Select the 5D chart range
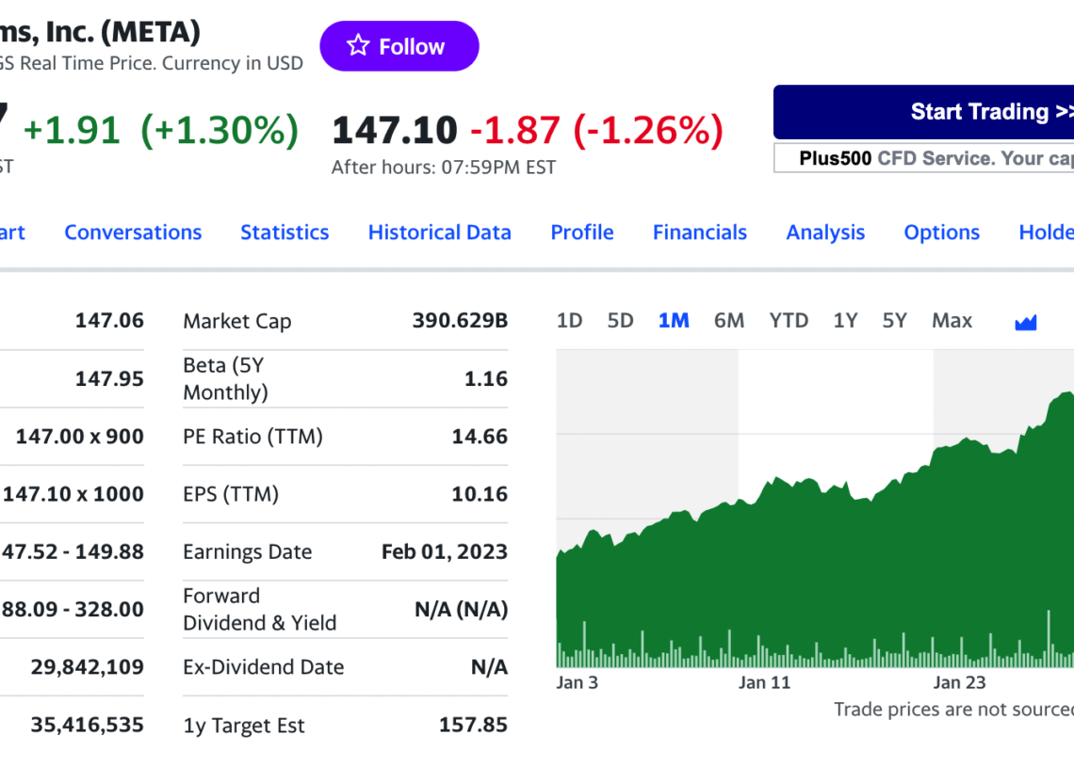The width and height of the screenshot is (1074, 767). coord(620,320)
